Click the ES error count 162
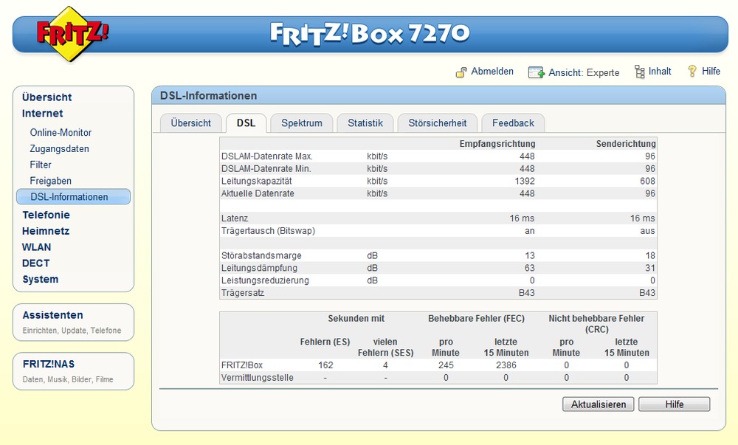This screenshot has height=445, width=738. pyautogui.click(x=325, y=365)
